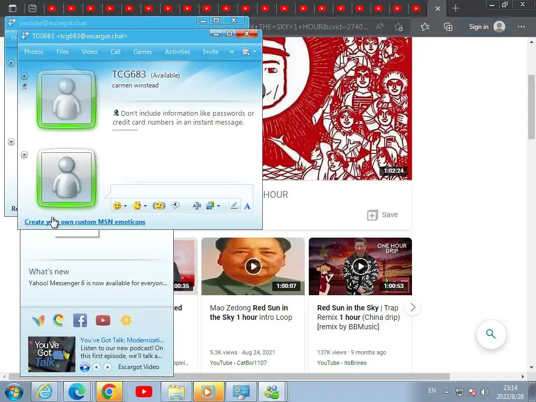Open the Activities menu
536x402 pixels.
pos(177,52)
